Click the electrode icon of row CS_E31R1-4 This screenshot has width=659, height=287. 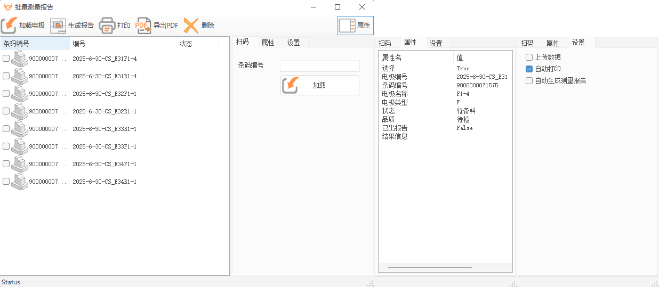20,76
